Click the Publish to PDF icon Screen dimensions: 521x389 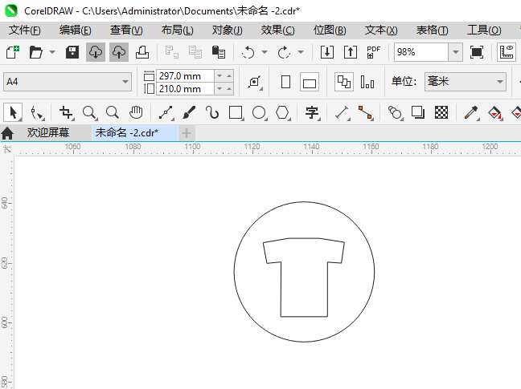tap(374, 52)
